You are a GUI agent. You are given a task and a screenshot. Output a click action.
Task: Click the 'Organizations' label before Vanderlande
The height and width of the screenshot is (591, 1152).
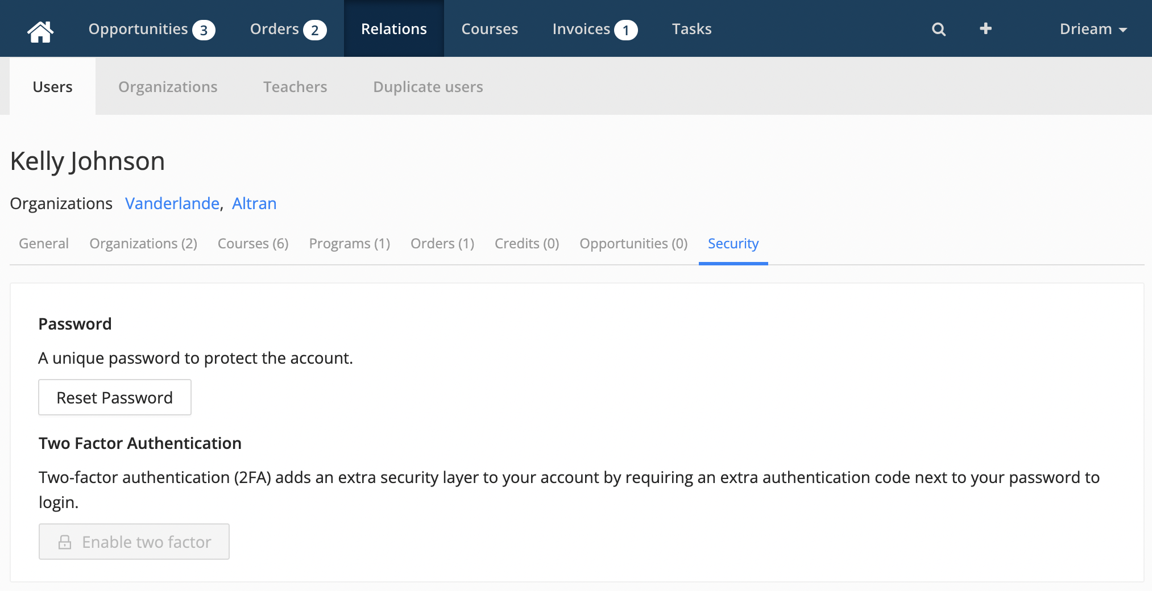[61, 203]
